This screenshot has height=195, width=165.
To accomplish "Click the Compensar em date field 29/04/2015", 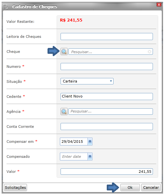I will 74,142.
